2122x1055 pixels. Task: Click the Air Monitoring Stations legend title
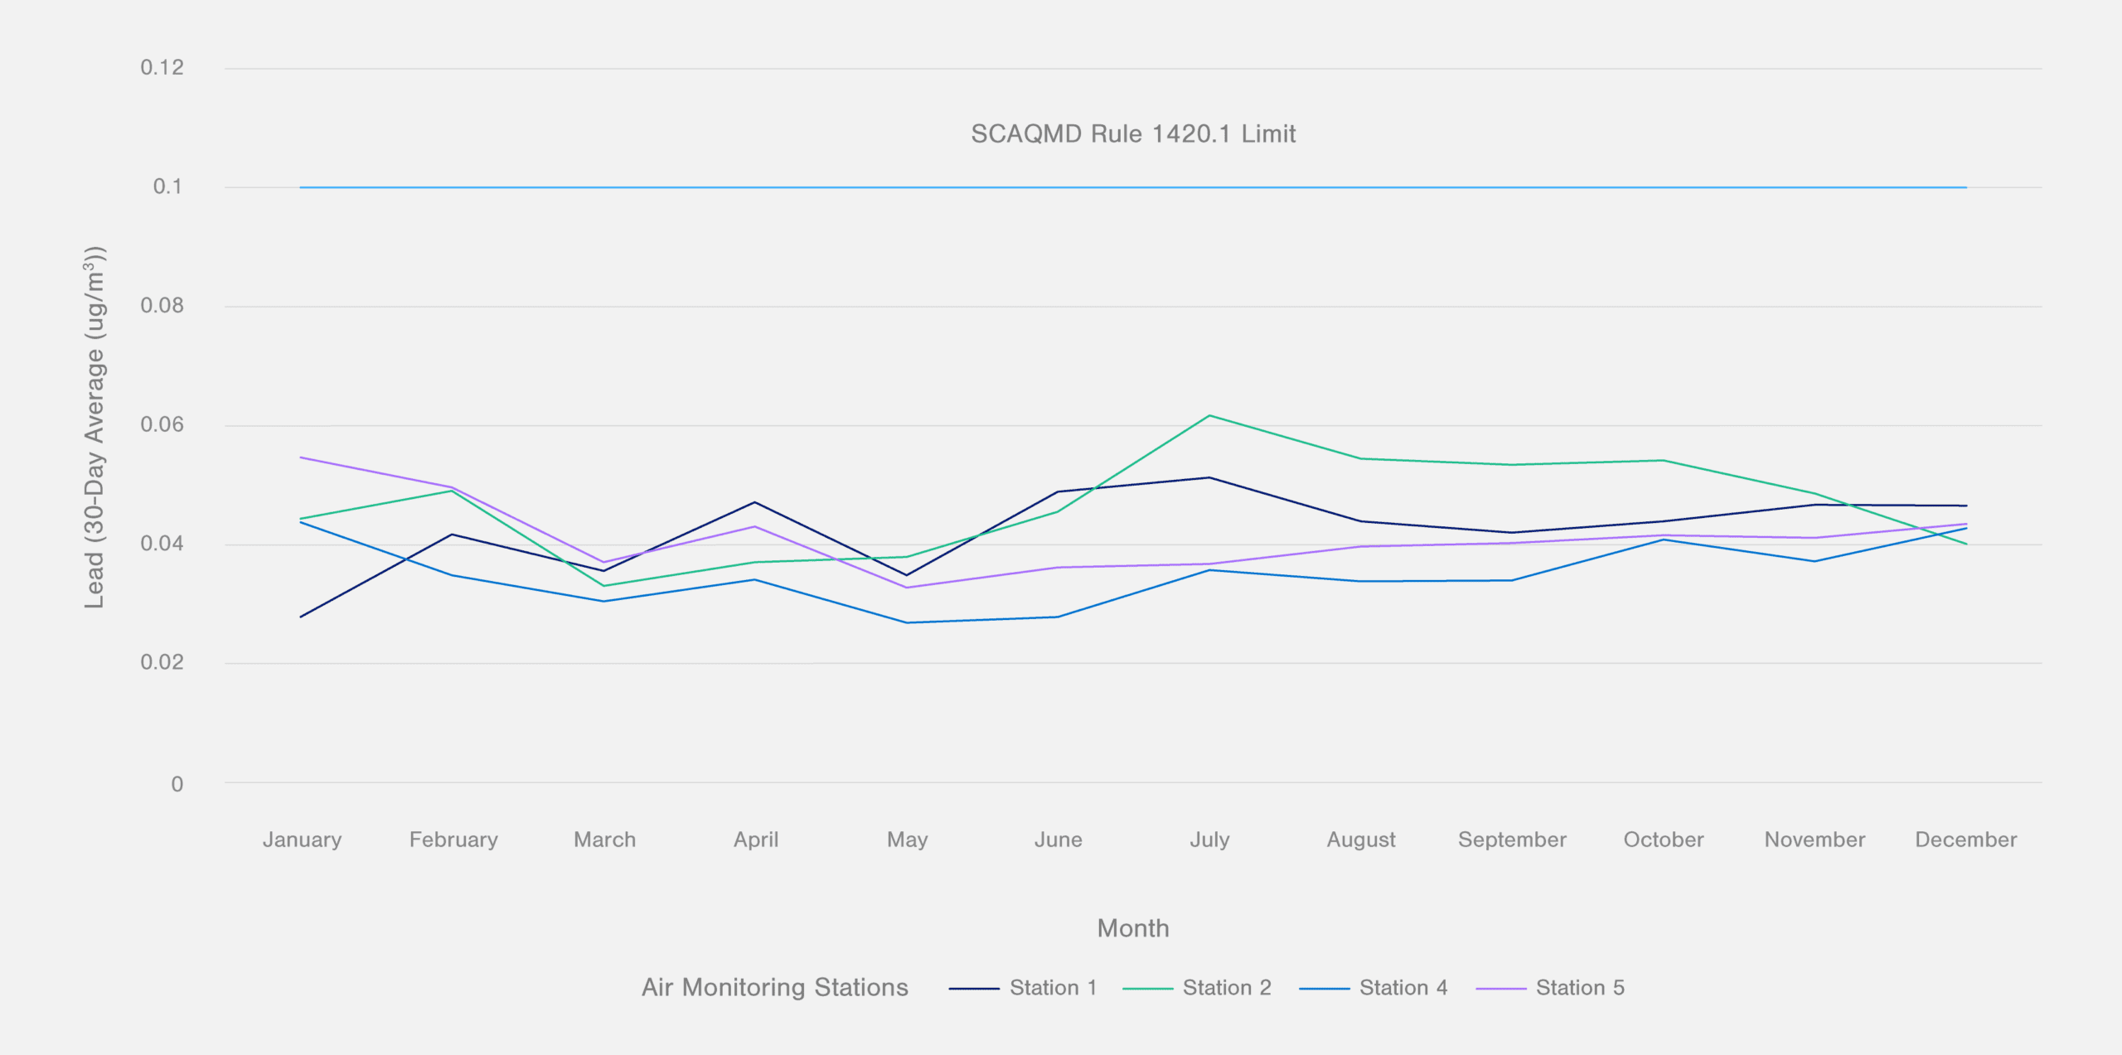[774, 987]
